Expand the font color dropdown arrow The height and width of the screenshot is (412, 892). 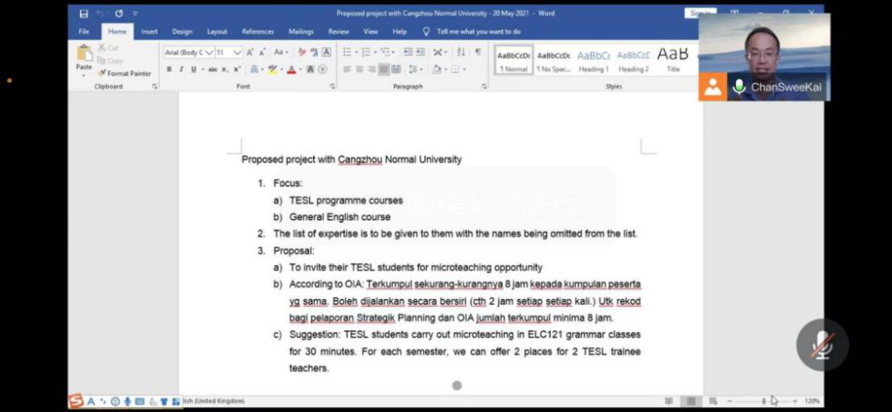(x=300, y=69)
